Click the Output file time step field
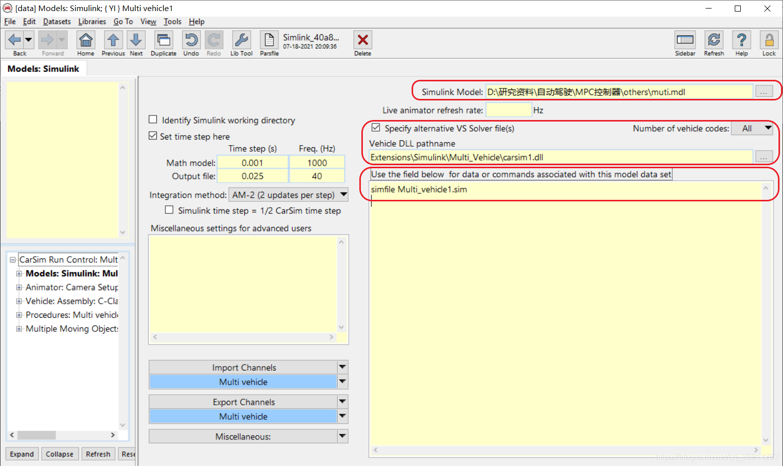Viewport: 783px width, 466px height. (x=252, y=176)
